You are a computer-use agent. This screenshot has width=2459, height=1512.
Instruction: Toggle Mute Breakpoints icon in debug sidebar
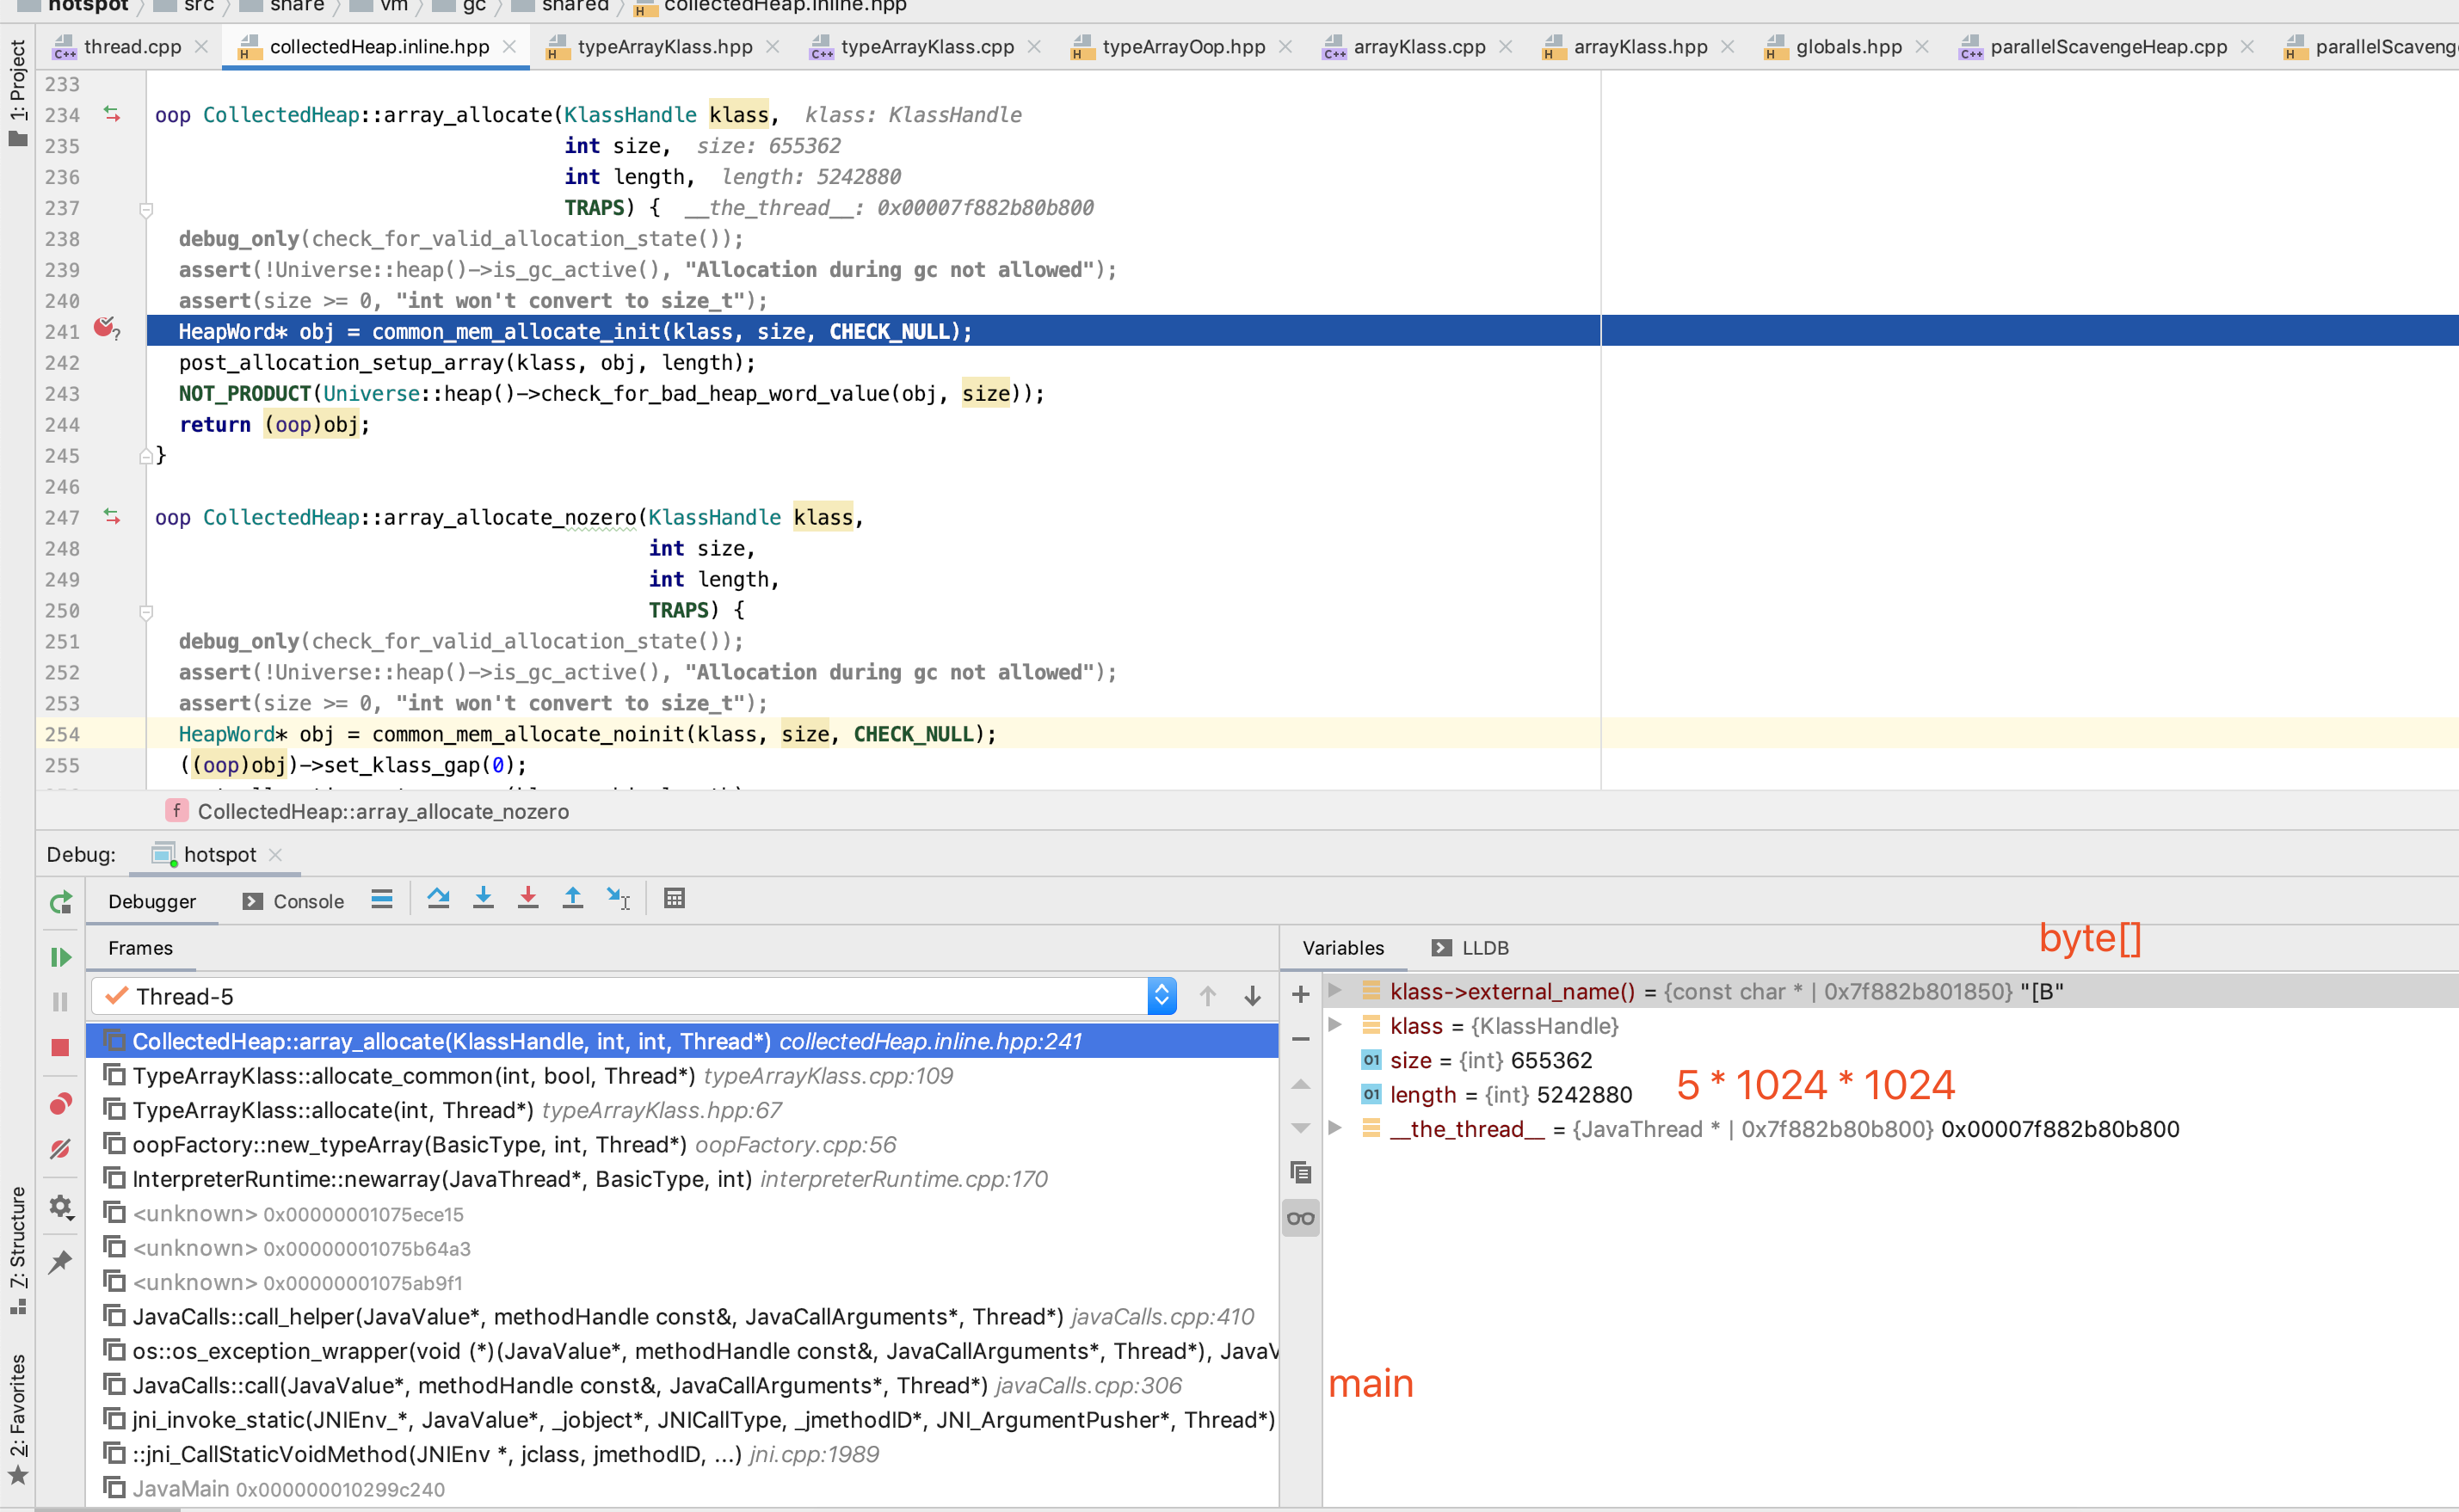[61, 1149]
